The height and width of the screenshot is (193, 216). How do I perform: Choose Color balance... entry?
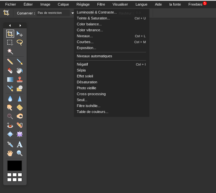click(x=111, y=24)
